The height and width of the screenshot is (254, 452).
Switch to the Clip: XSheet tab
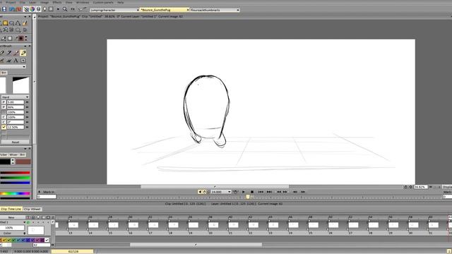click(x=32, y=209)
